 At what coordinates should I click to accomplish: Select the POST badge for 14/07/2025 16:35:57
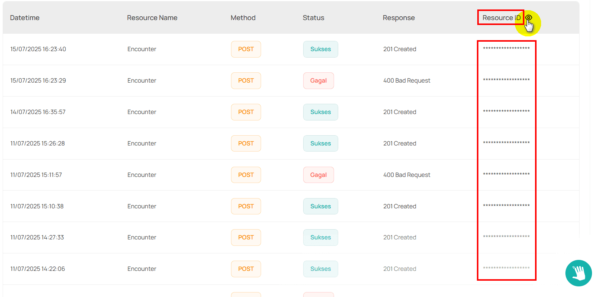(246, 112)
